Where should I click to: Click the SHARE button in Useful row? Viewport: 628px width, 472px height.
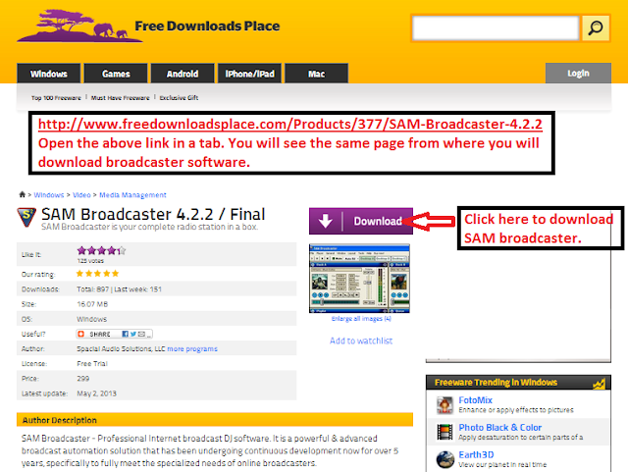click(x=114, y=334)
